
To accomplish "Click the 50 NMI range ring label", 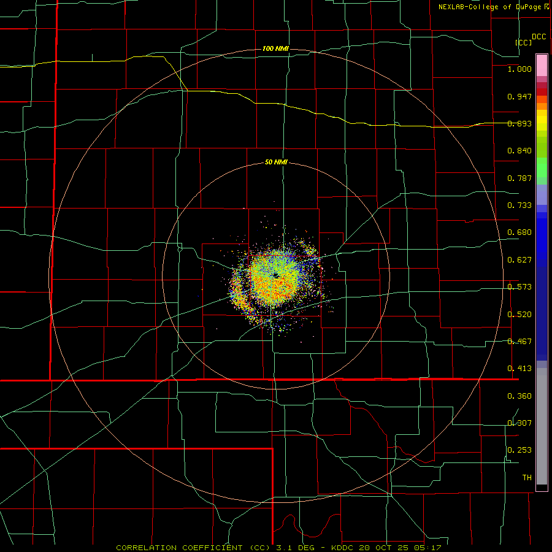I will point(276,163).
